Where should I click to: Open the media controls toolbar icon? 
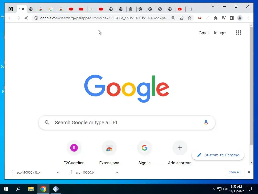[x=224, y=18]
